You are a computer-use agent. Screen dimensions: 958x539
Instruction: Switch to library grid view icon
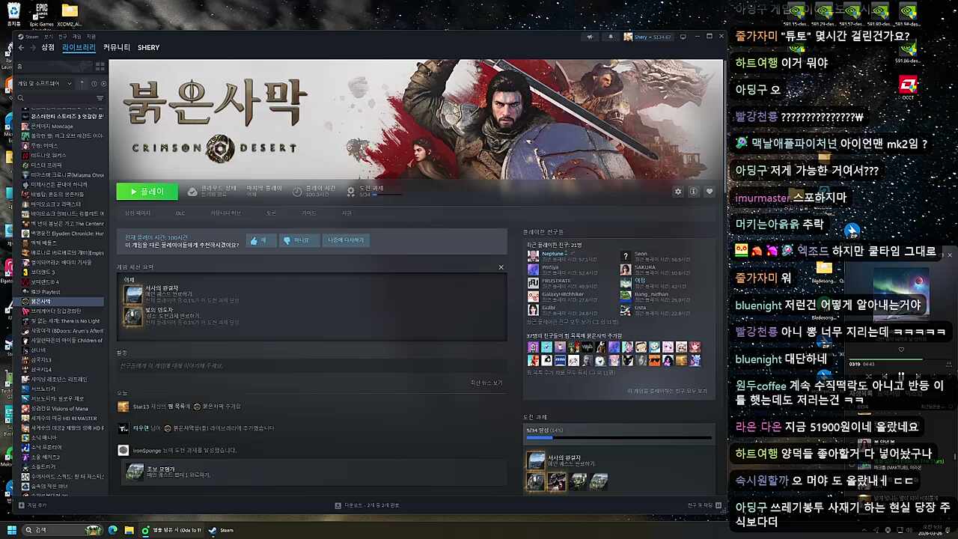click(100, 66)
